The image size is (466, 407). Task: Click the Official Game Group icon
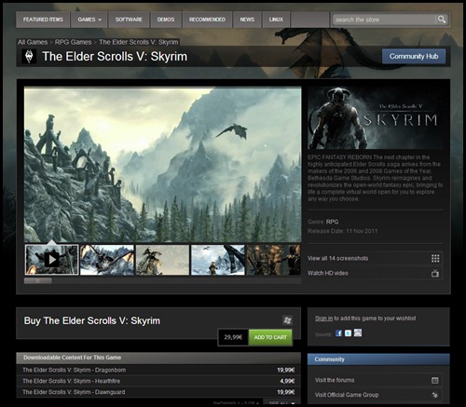point(435,395)
